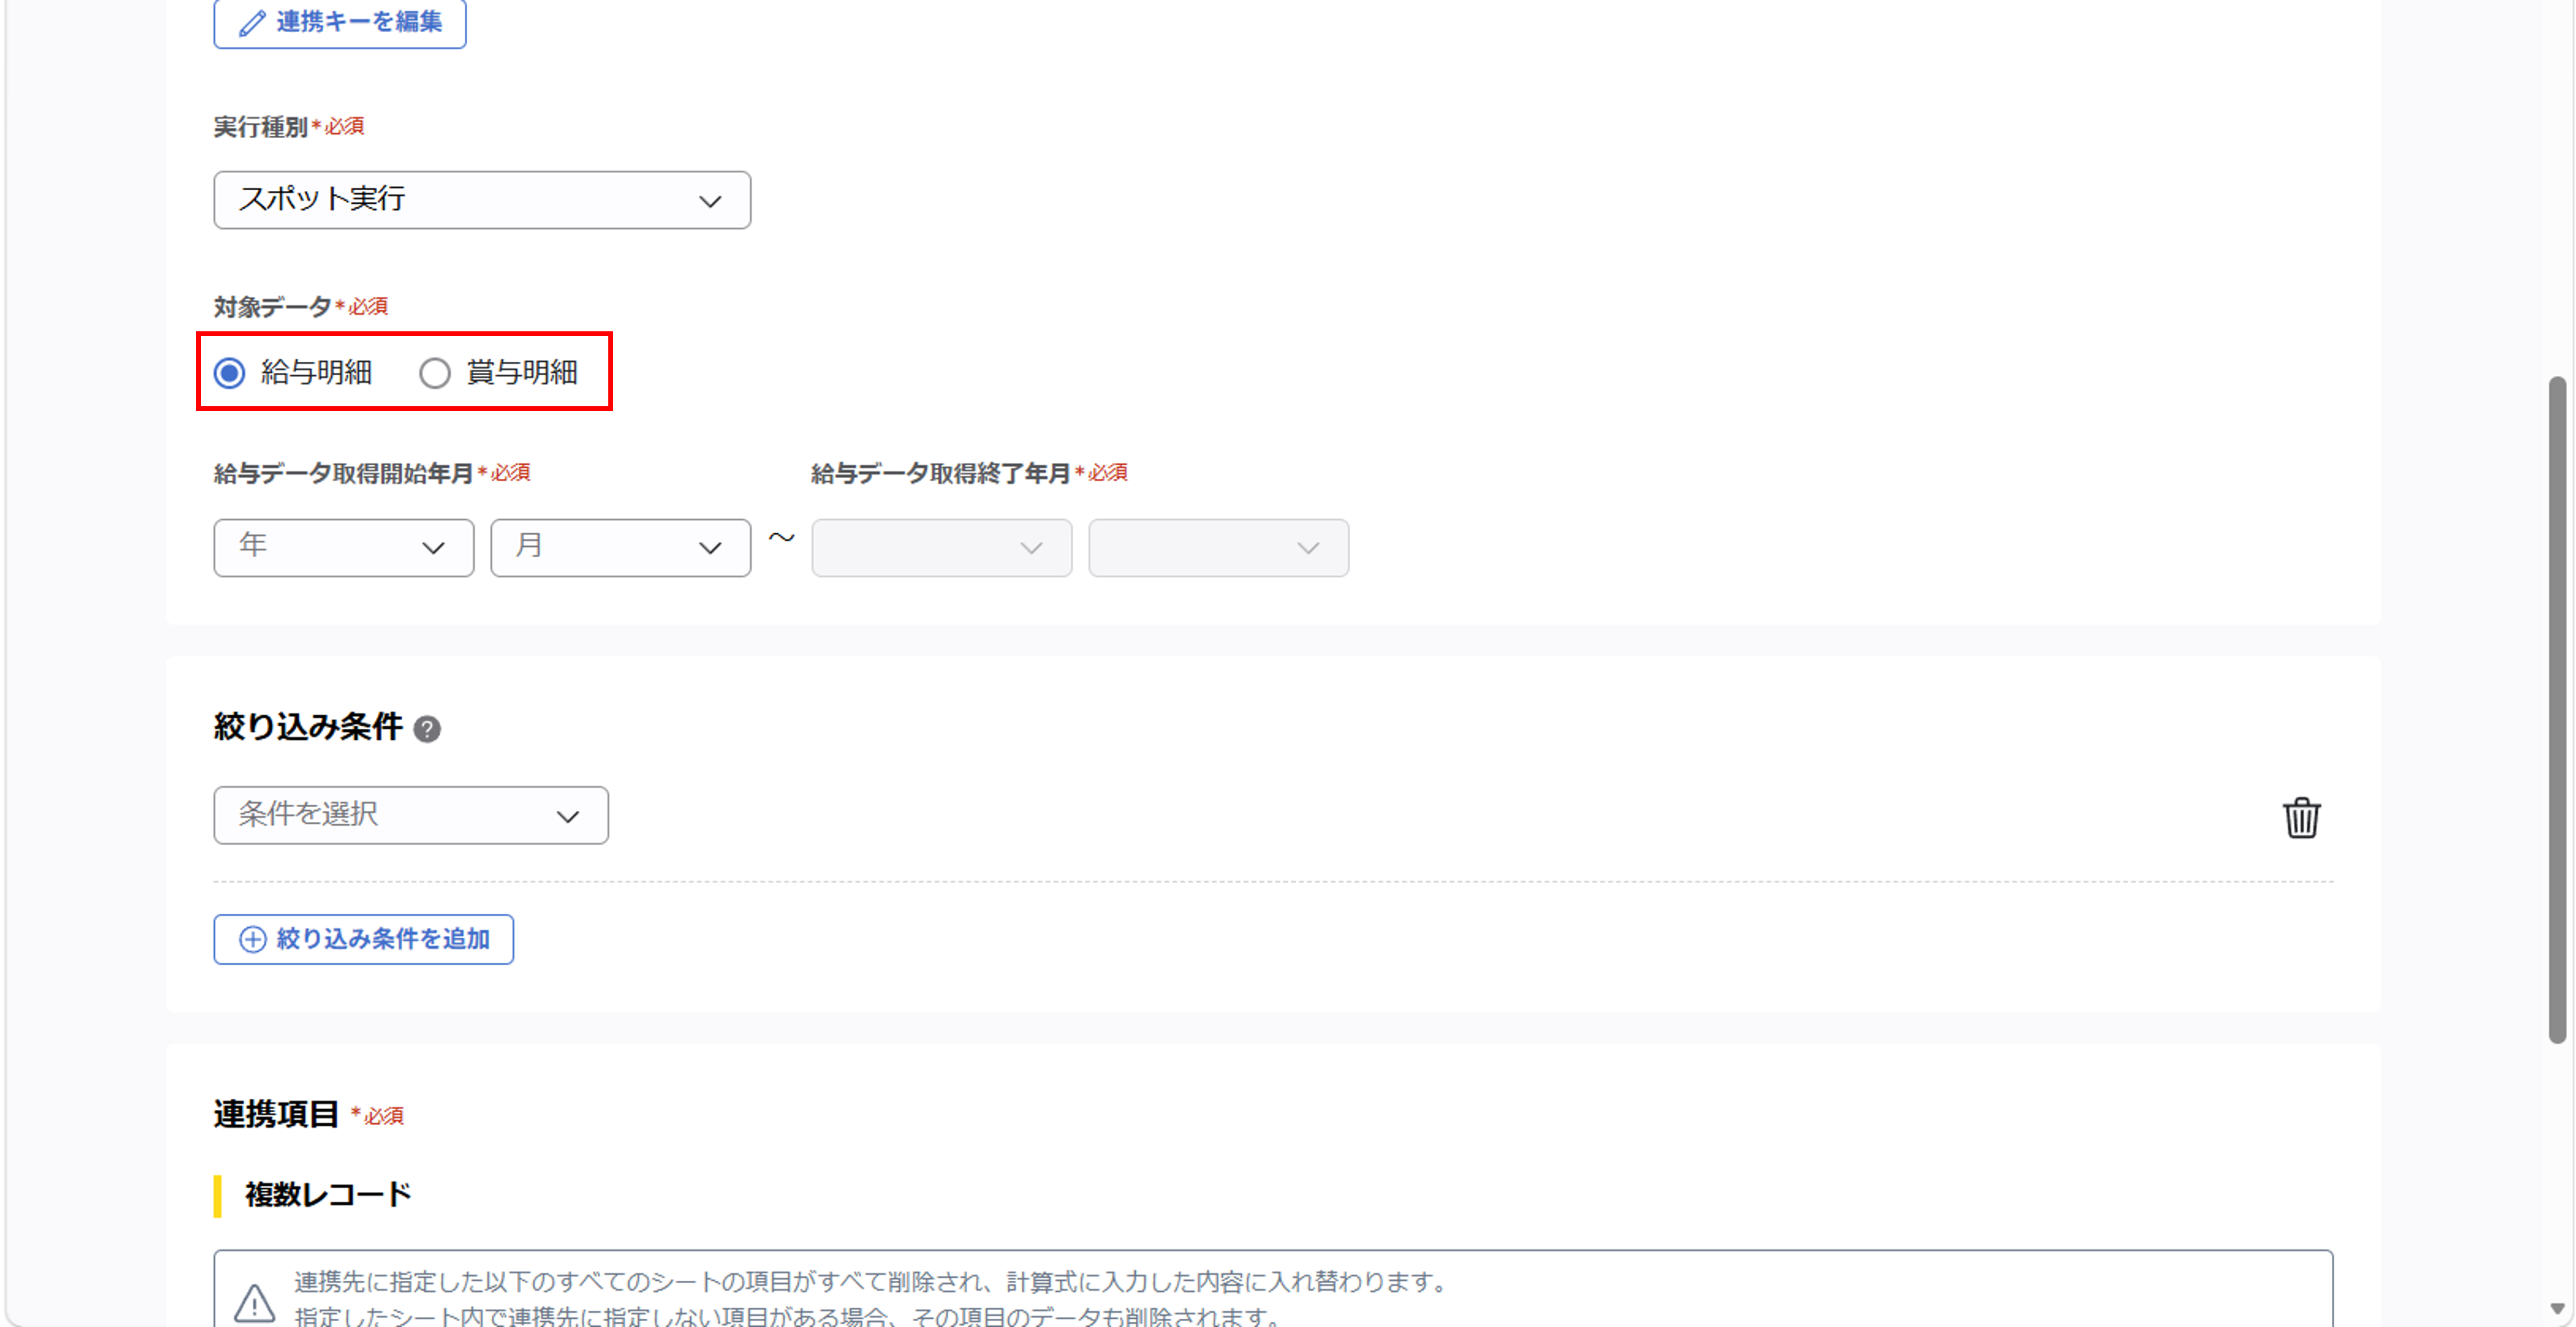Click the 対象データ label
The height and width of the screenshot is (1327, 2576).
[x=272, y=307]
